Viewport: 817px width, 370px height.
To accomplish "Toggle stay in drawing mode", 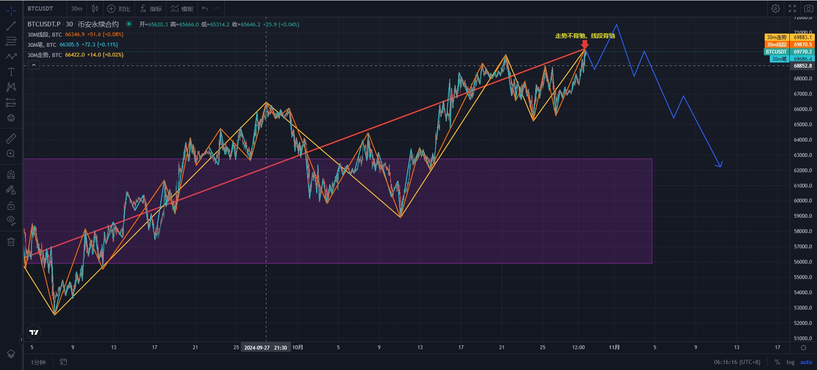I will (x=11, y=190).
